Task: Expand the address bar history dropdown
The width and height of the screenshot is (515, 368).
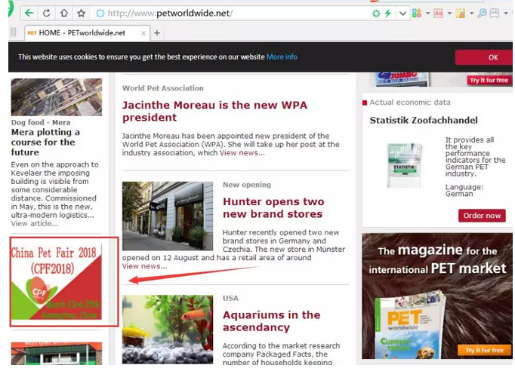Action: pyautogui.click(x=402, y=13)
